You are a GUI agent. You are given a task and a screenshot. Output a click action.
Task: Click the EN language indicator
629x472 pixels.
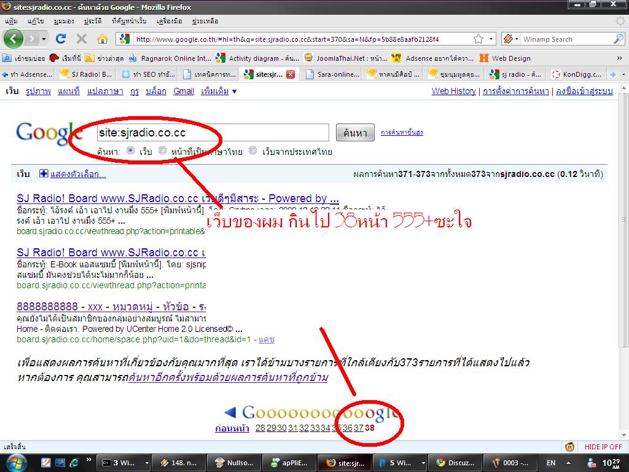click(551, 463)
